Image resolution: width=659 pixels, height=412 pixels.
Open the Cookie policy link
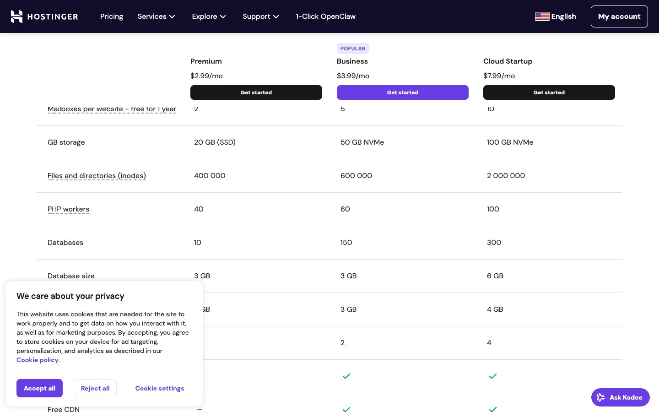click(x=38, y=360)
